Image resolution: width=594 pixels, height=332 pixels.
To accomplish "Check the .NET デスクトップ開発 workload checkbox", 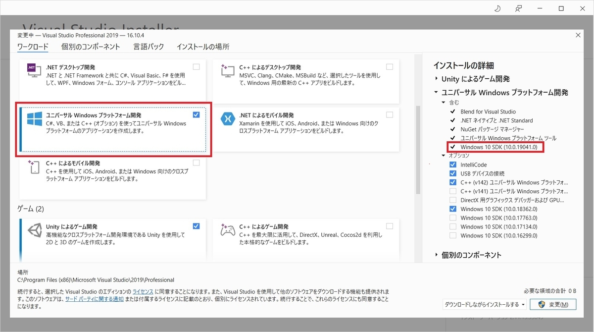I will 197,67.
